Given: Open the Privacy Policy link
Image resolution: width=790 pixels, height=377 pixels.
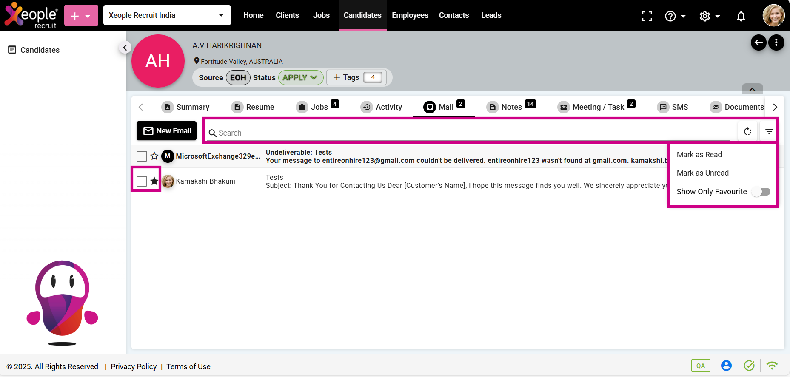Looking at the screenshot, I should point(134,367).
